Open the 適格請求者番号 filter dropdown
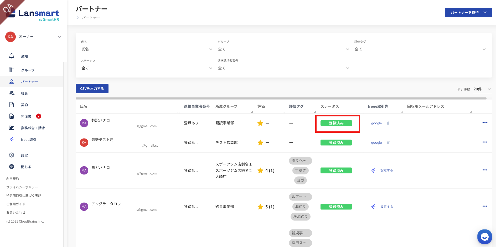The height and width of the screenshot is (247, 496). pyautogui.click(x=284, y=68)
